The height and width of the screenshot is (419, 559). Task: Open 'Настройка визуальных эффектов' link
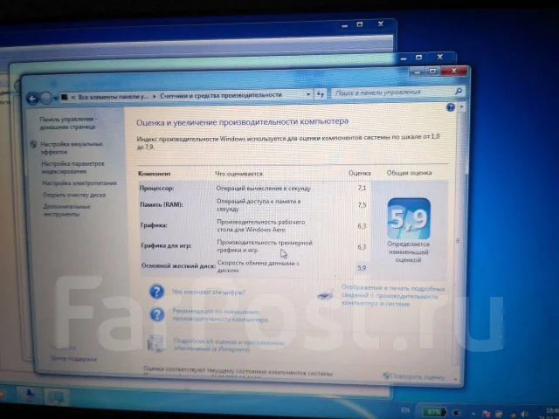coord(72,148)
